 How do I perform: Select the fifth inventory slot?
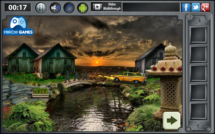(198, 111)
